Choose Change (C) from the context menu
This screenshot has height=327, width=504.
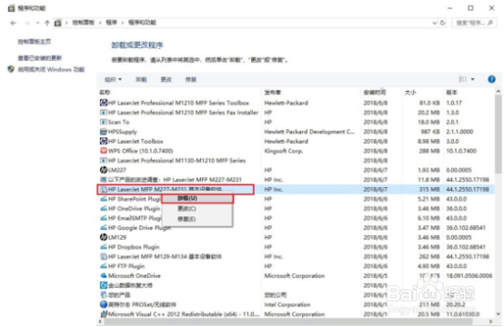pos(197,209)
